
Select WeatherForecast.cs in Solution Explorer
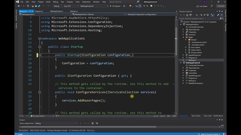point(196,83)
